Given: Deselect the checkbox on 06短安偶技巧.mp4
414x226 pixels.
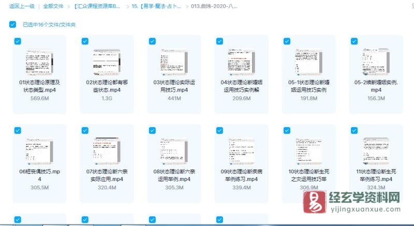Looking at the screenshot, I should (18, 130).
